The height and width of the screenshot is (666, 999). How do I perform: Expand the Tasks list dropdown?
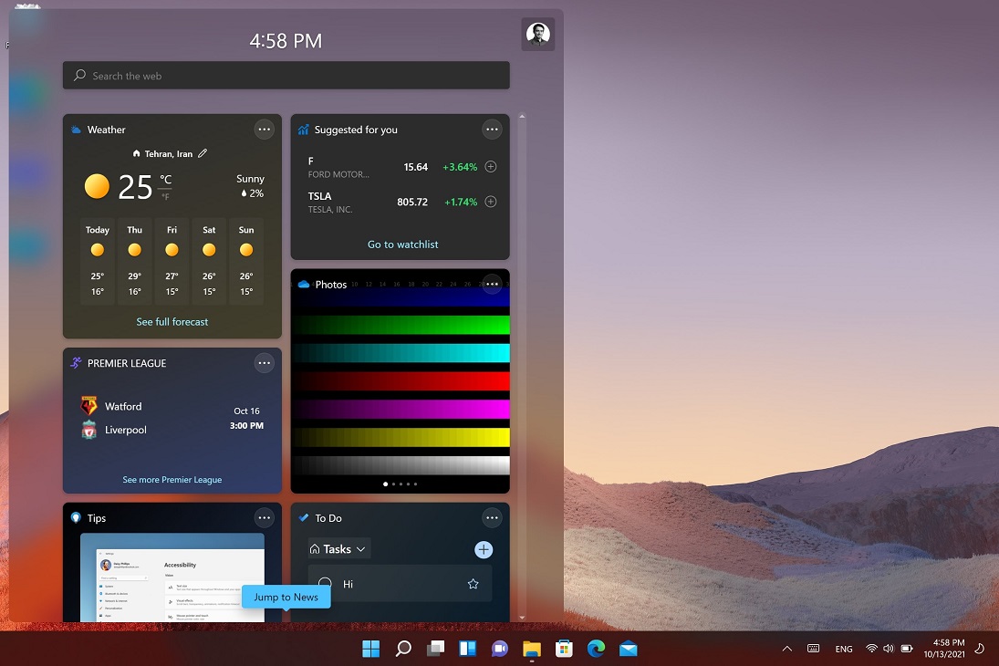tap(338, 549)
